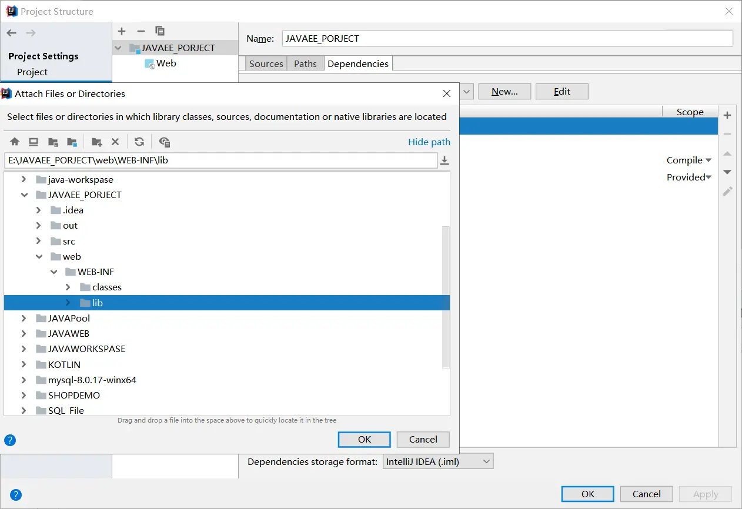Viewport: 742px width, 509px height.
Task: Show hidden files and directories icon
Action: click(x=165, y=142)
